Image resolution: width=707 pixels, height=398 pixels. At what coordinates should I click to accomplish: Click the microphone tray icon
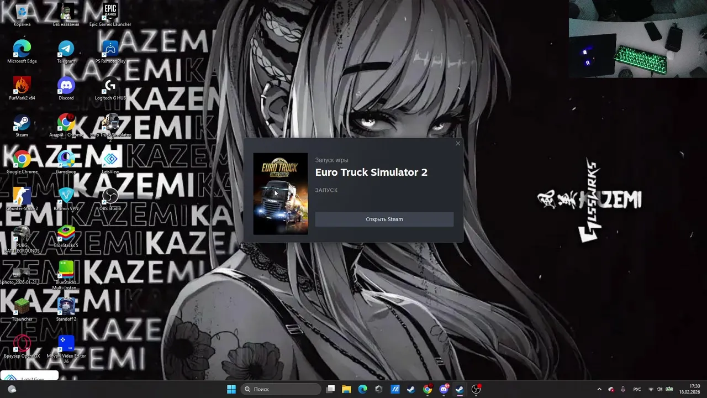623,389
